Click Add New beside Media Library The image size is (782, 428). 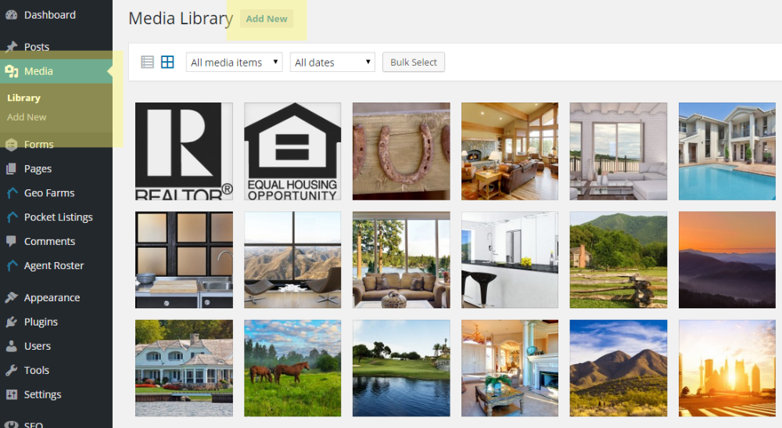pyautogui.click(x=267, y=19)
